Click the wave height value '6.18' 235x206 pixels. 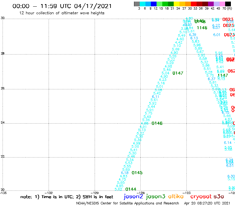click(x=125, y=173)
